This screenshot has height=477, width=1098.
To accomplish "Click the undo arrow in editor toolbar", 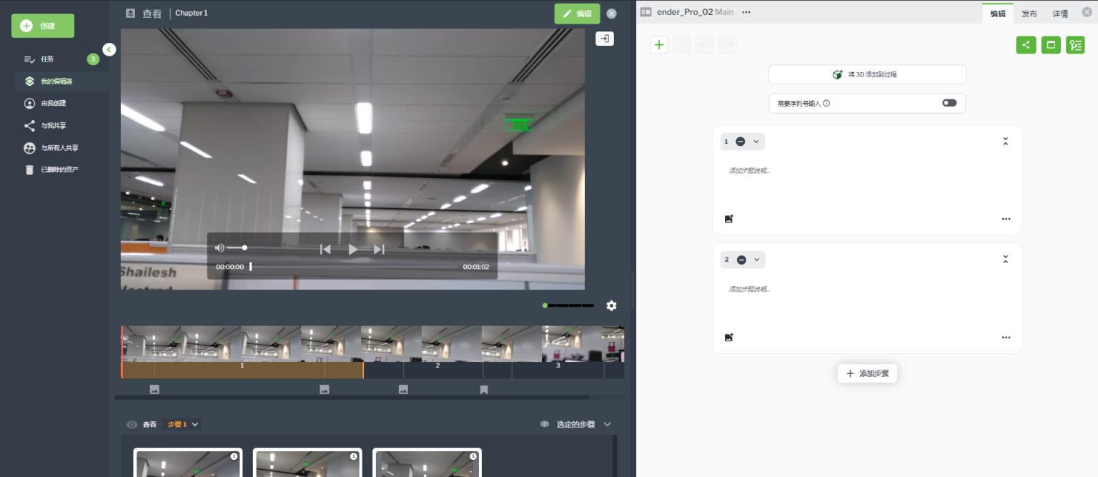I will 705,45.
